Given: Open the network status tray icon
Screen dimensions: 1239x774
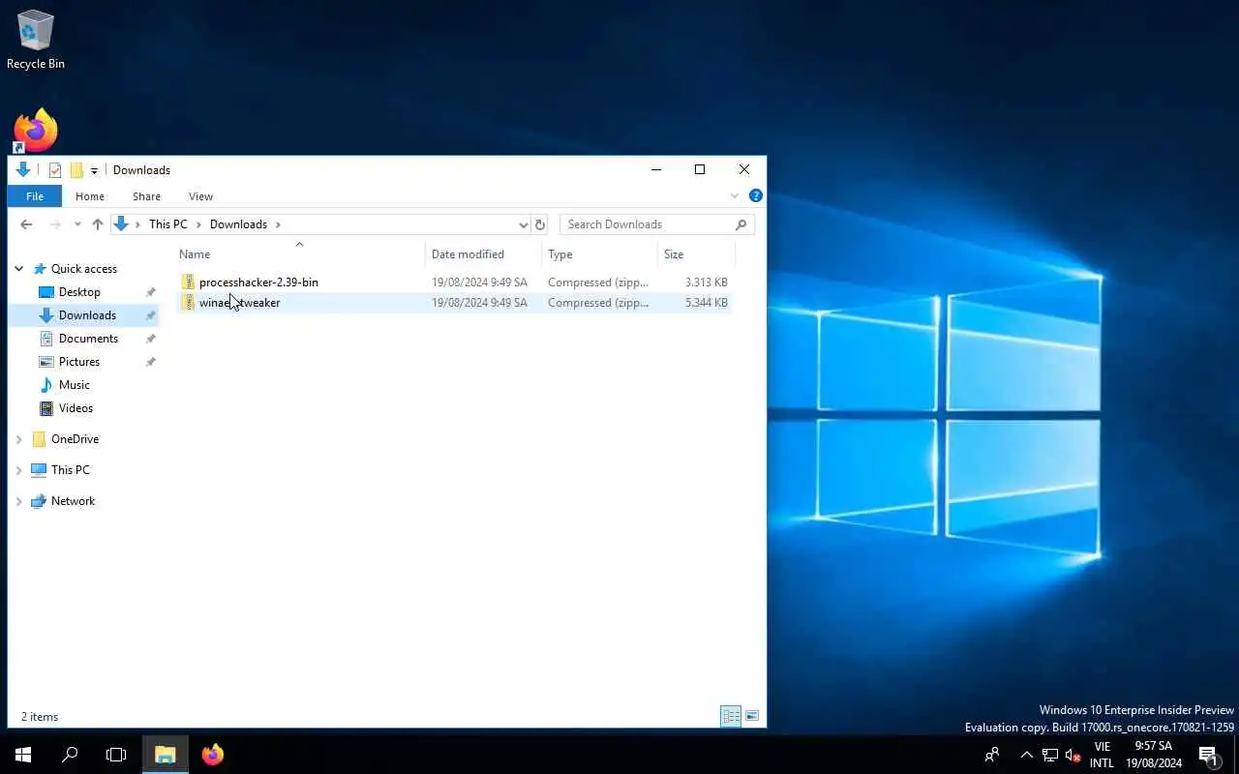Looking at the screenshot, I should 1050,755.
